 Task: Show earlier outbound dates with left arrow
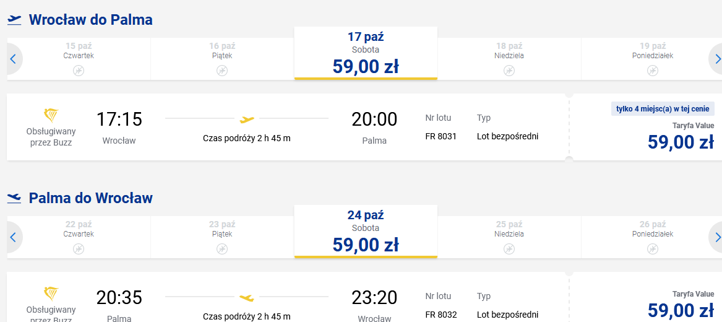tap(14, 59)
